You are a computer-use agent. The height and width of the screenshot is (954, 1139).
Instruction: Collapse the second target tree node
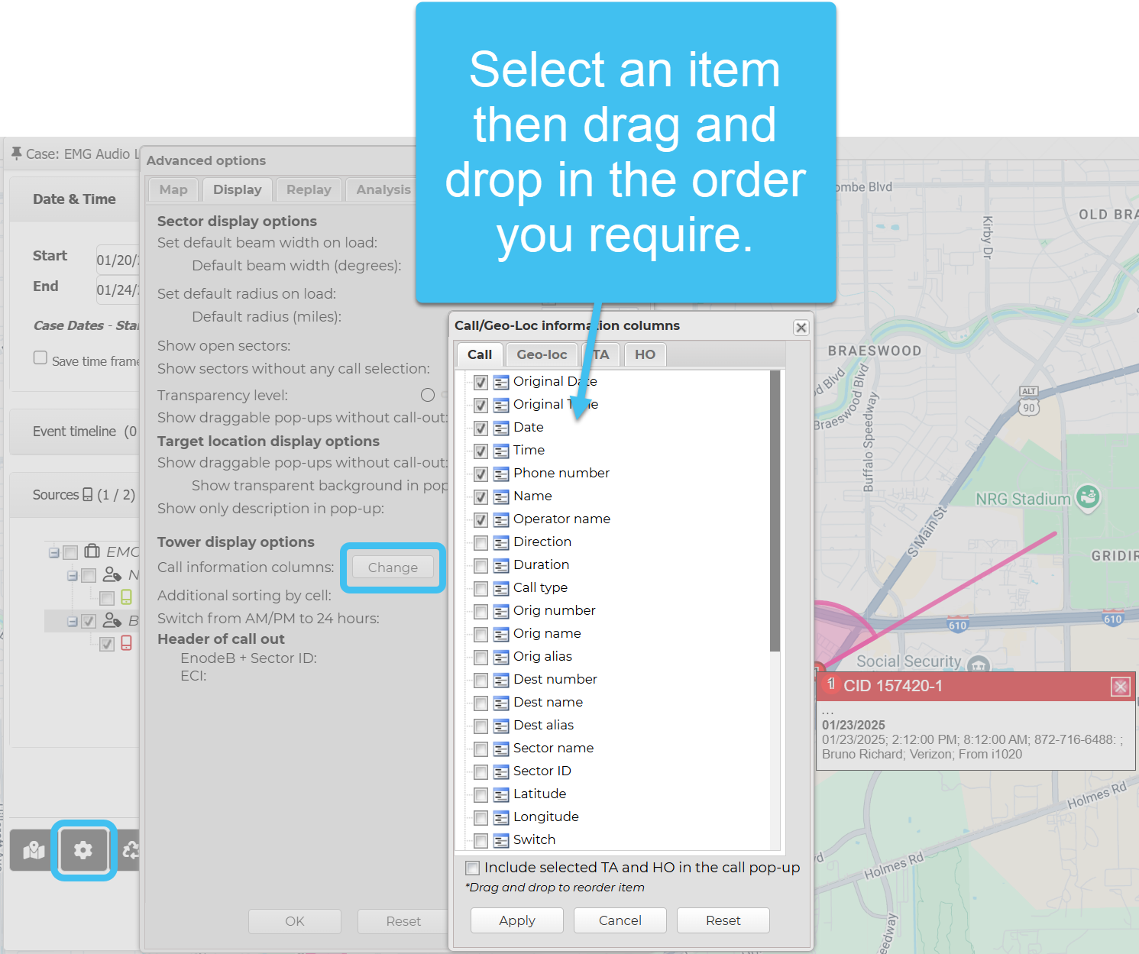[73, 621]
